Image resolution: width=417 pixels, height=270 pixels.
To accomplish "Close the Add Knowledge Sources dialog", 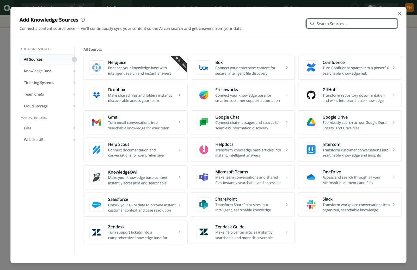I will [400, 14].
